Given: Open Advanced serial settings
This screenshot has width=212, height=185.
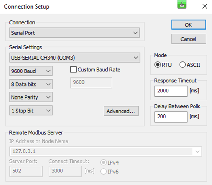Looking at the screenshot, I should pyautogui.click(x=121, y=111).
